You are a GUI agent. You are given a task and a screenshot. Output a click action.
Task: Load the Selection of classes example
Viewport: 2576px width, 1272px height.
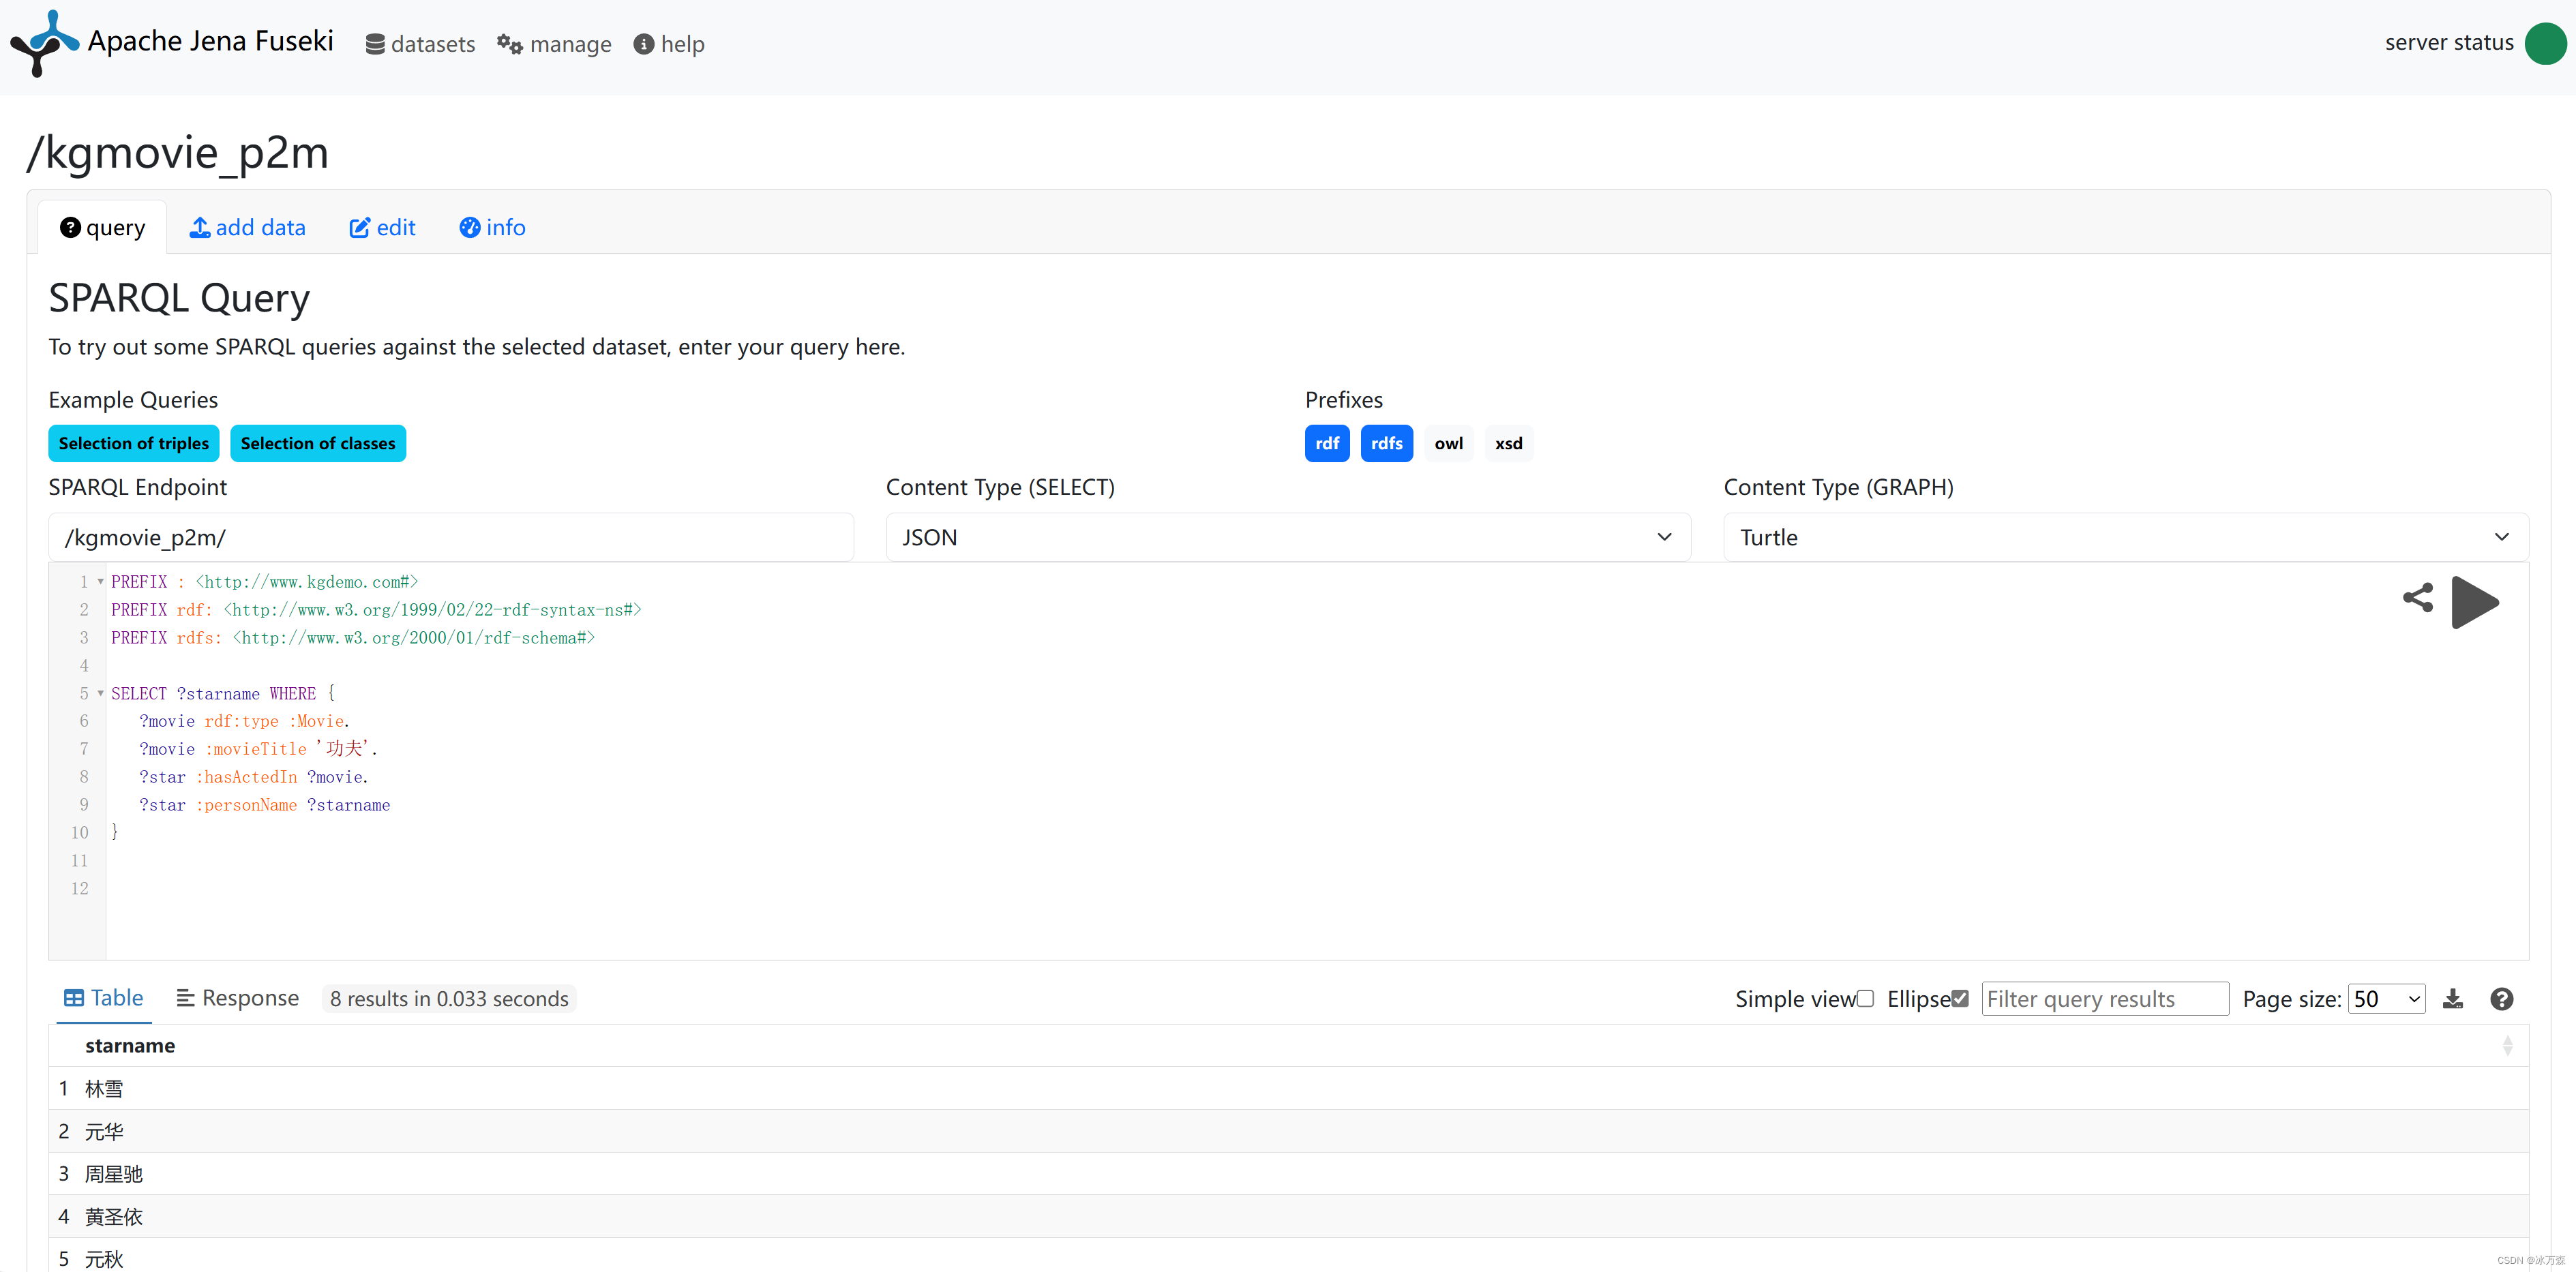317,443
